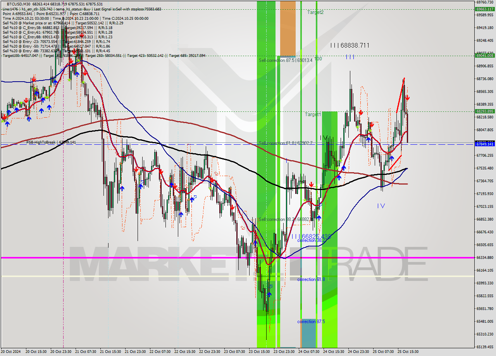Click the blue 'correction 38.2' label
This screenshot has width=496, height=356.
(x=311, y=240)
